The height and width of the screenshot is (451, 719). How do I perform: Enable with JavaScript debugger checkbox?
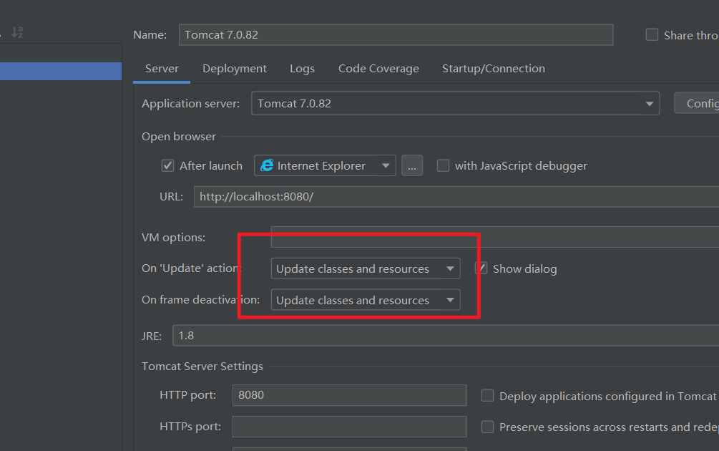(443, 165)
